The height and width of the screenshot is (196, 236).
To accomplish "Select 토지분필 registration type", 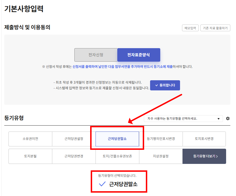I will (x=30, y=156).
